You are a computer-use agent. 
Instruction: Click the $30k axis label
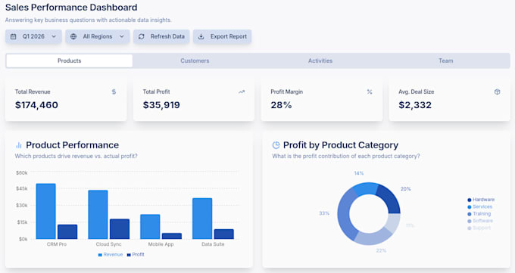[x=22, y=206]
